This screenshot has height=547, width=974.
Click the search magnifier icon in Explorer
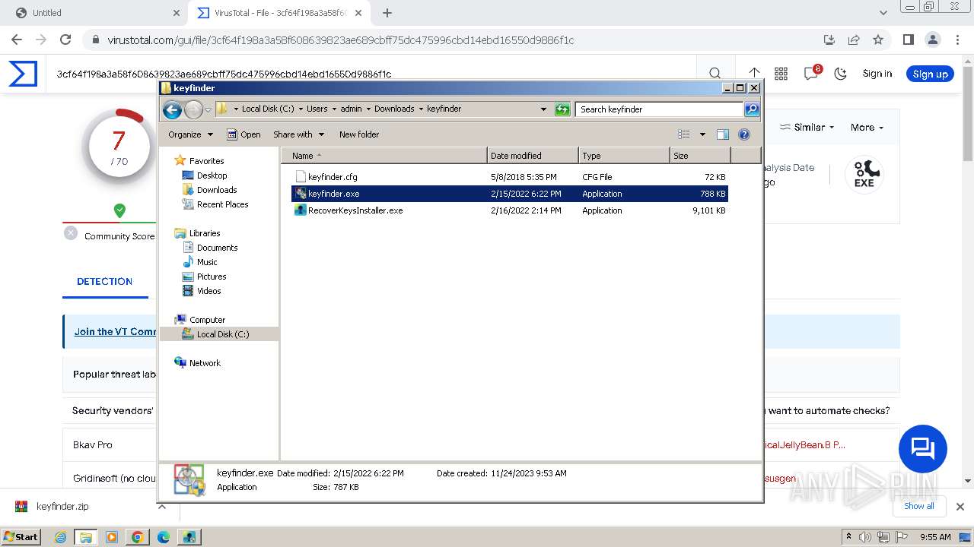coord(751,109)
